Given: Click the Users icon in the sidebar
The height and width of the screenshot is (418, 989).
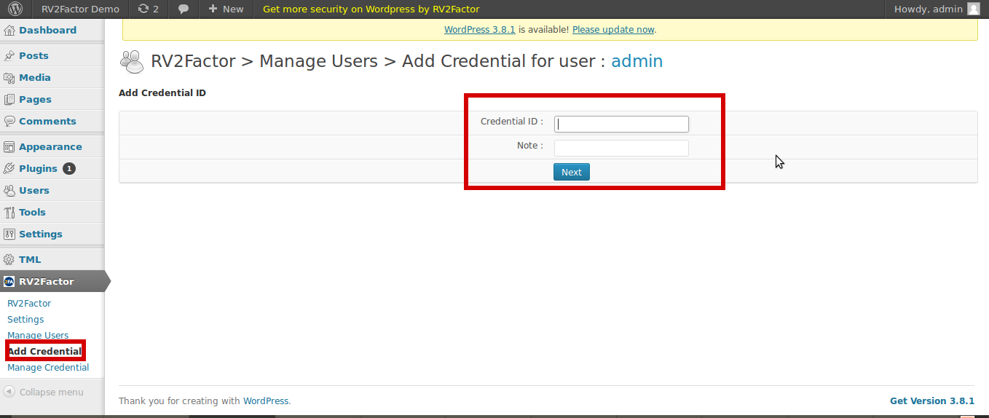Looking at the screenshot, I should click(x=9, y=191).
